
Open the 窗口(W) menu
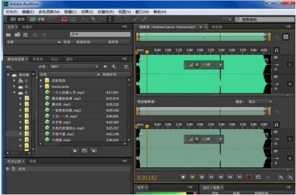pos(142,12)
